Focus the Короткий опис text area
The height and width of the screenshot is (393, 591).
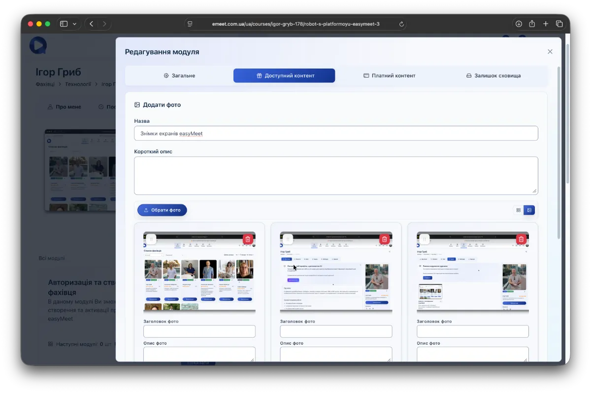[x=336, y=176]
